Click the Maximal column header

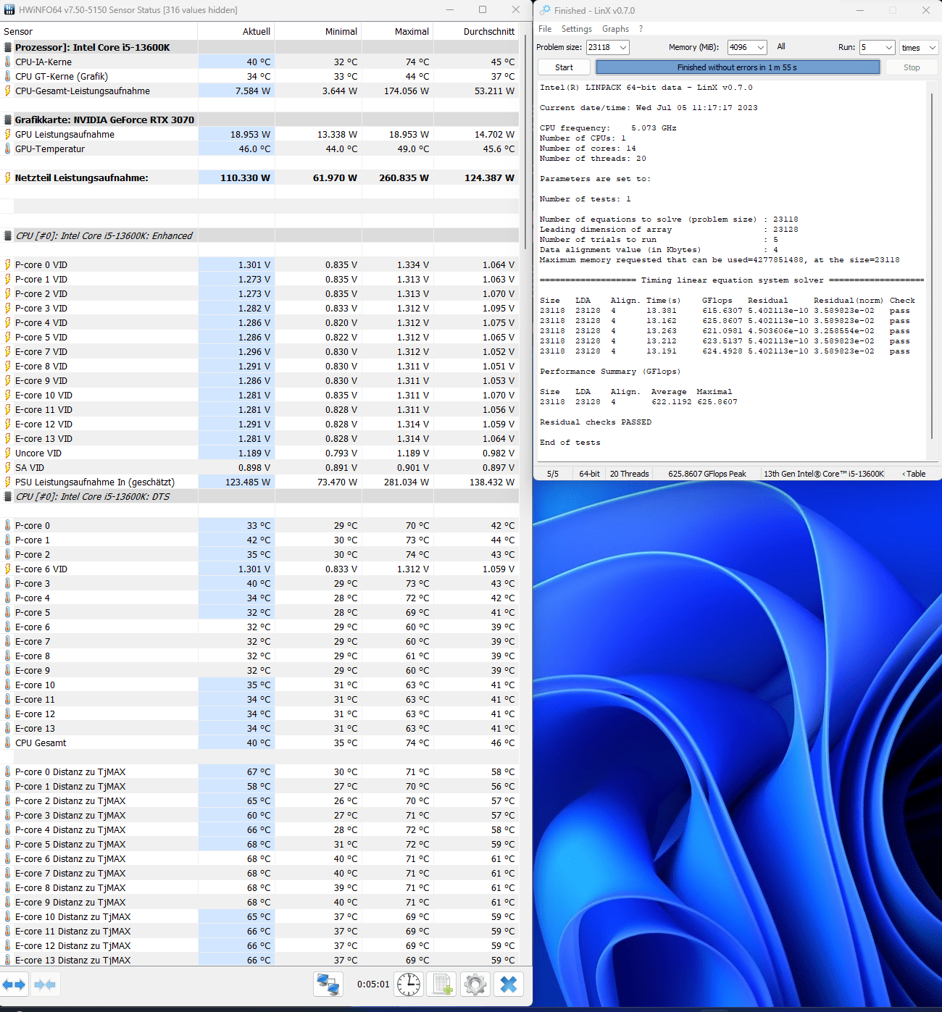[397, 31]
